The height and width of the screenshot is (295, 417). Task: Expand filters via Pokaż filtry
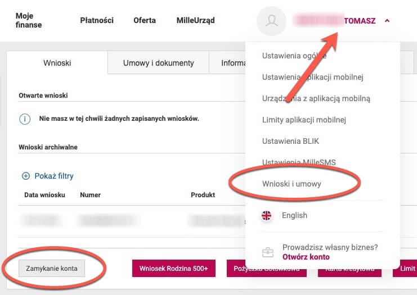point(53,176)
